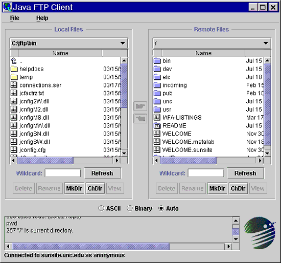Select the helpdocs folder icon
Image resolution: width=281 pixels, height=263 pixels.
14,69
